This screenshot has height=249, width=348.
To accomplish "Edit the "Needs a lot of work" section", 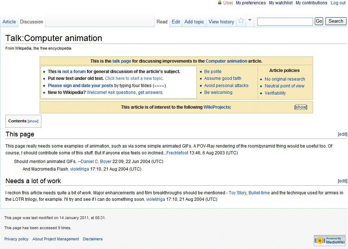I will tap(343, 181).
